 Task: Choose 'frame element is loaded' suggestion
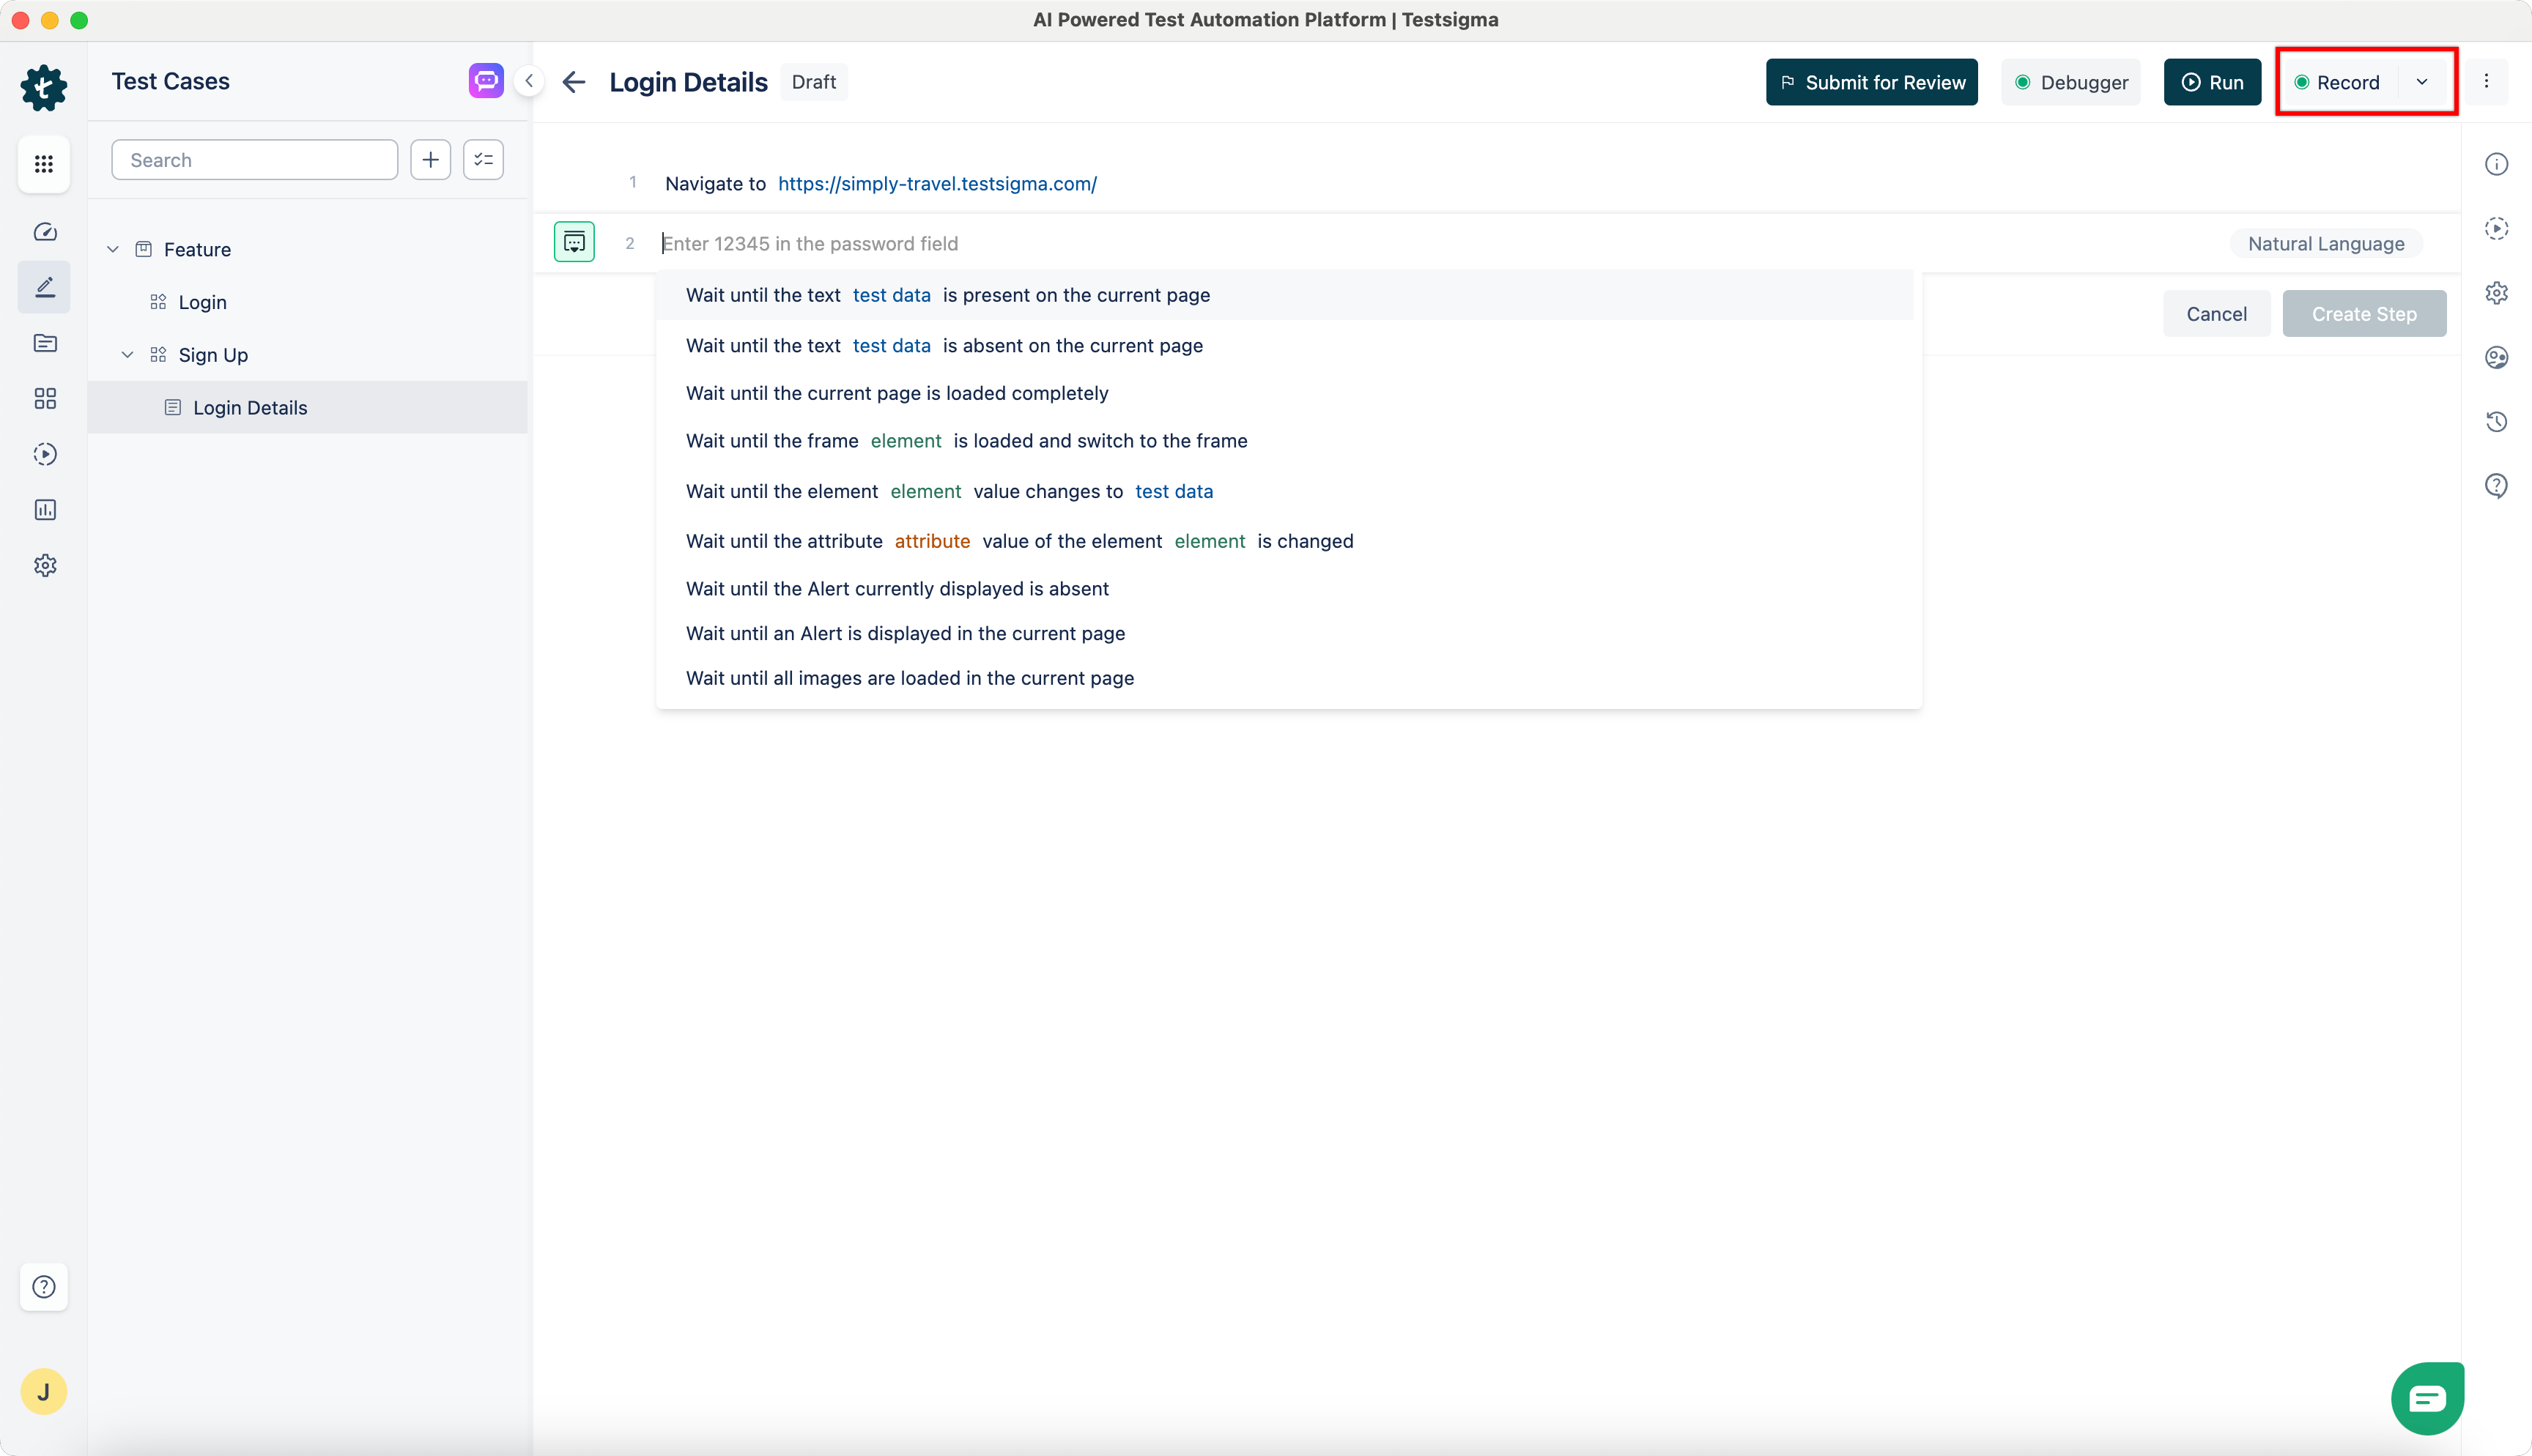[1284, 441]
